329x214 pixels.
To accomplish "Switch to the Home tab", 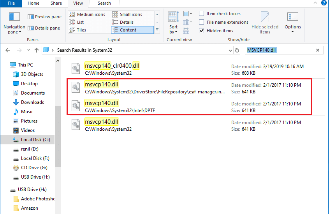I will tap(33, 4).
